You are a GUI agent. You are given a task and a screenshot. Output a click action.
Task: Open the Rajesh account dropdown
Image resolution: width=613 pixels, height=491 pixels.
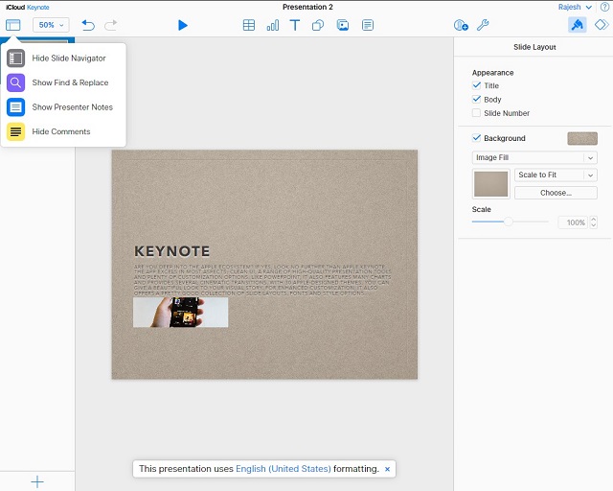[575, 7]
